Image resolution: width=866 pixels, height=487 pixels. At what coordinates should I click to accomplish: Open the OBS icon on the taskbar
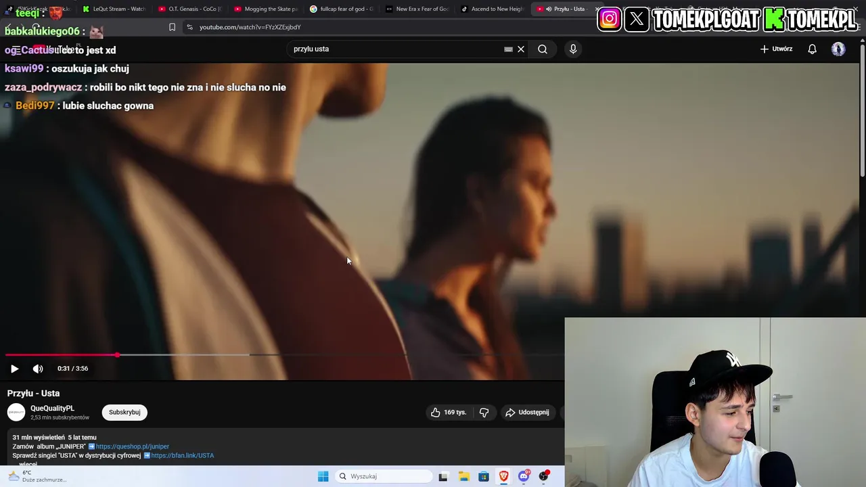pos(544,476)
